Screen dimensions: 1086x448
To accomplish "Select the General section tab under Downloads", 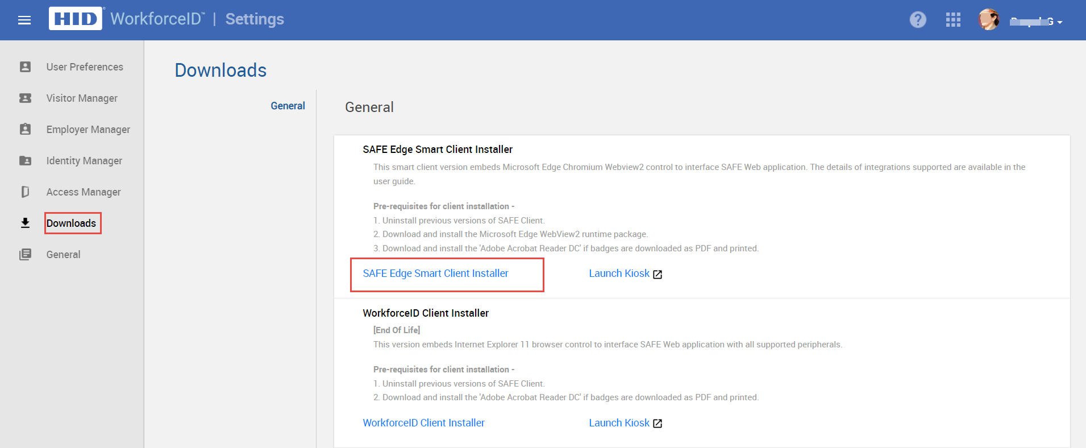I will point(288,106).
